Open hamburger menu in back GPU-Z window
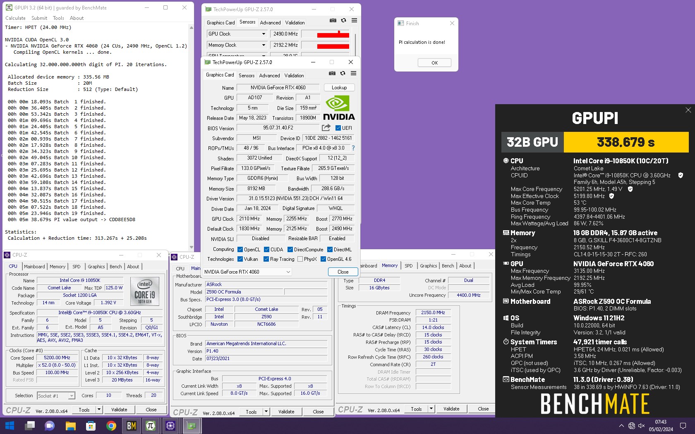 coord(354,20)
